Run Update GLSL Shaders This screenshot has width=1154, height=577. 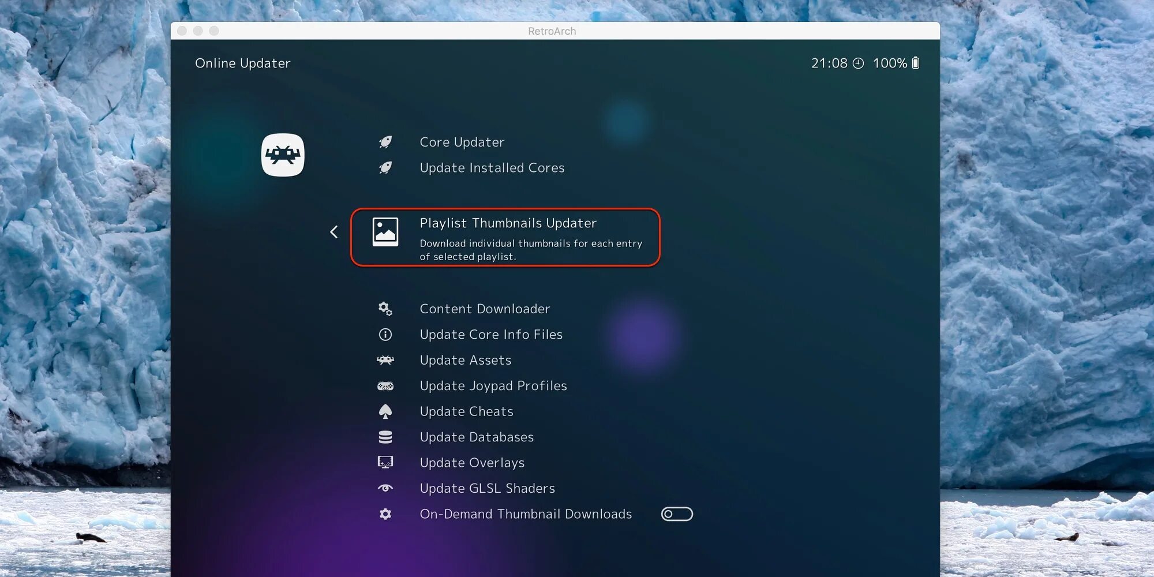[x=488, y=488]
